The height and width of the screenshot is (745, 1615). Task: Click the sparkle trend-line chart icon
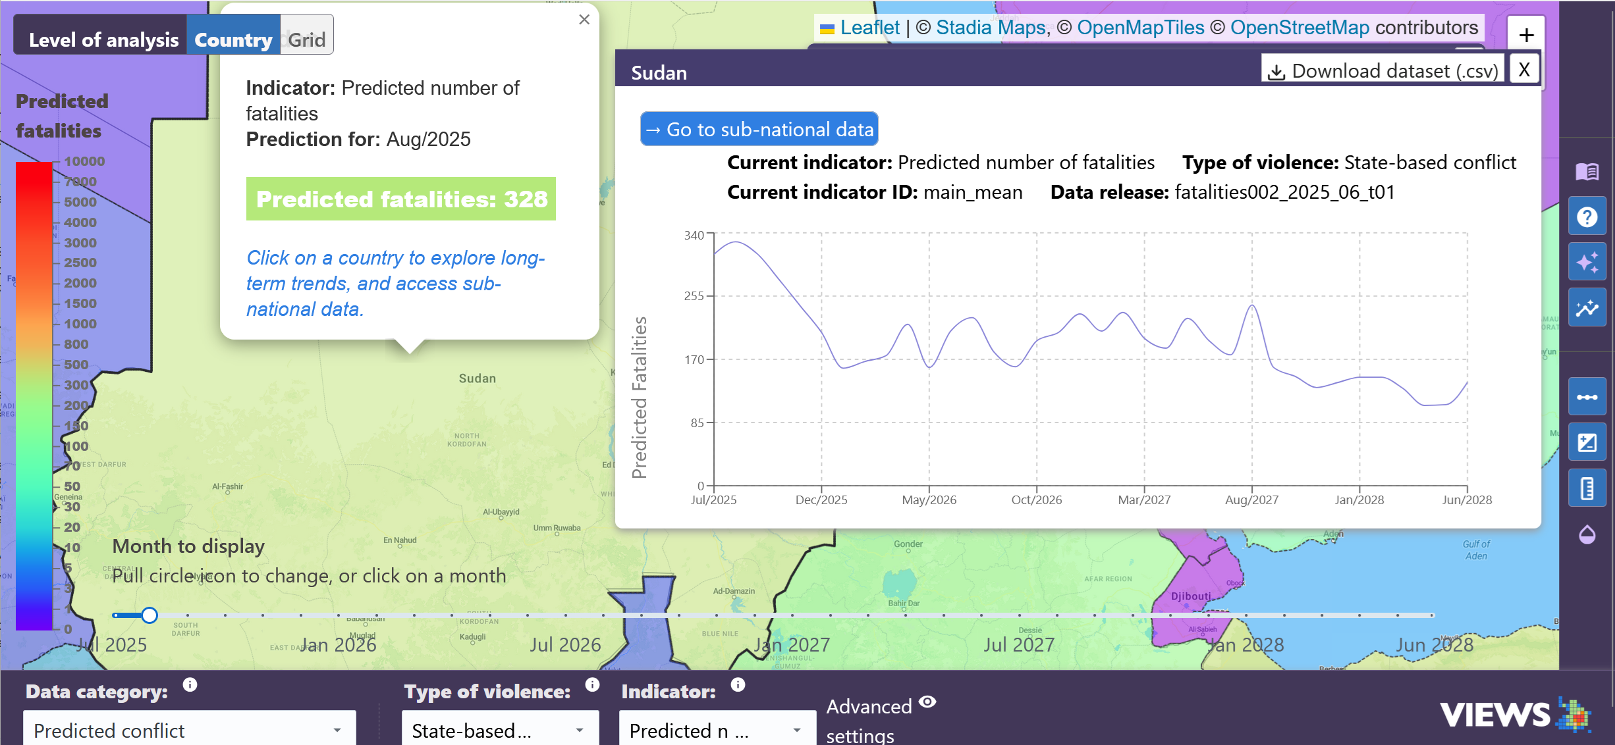[x=1587, y=307]
